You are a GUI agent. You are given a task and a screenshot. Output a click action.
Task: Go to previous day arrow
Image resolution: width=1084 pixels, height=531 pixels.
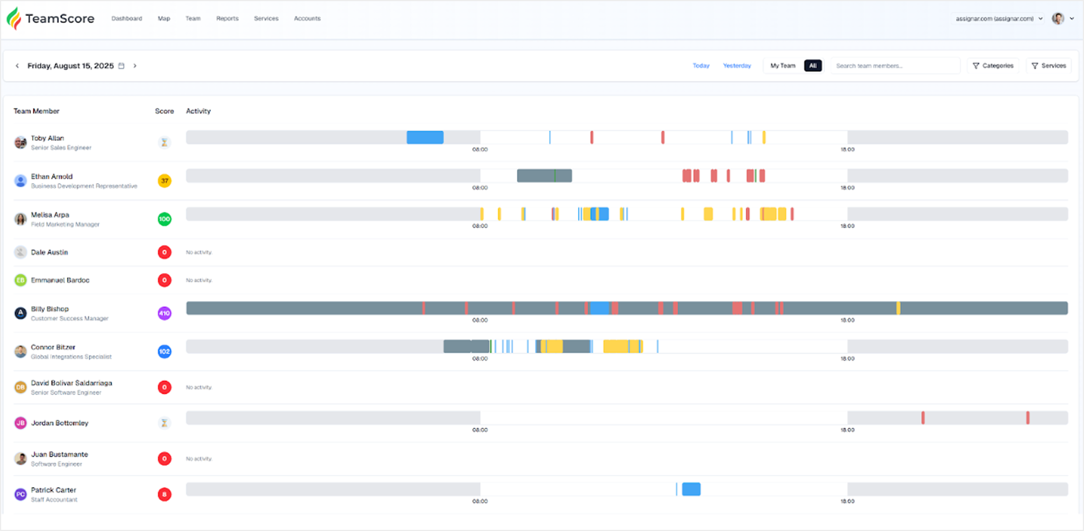pyautogui.click(x=17, y=66)
